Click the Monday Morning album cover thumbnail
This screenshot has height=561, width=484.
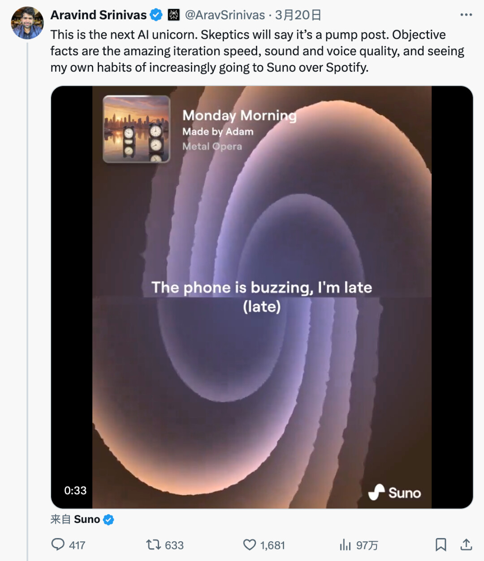(x=136, y=129)
